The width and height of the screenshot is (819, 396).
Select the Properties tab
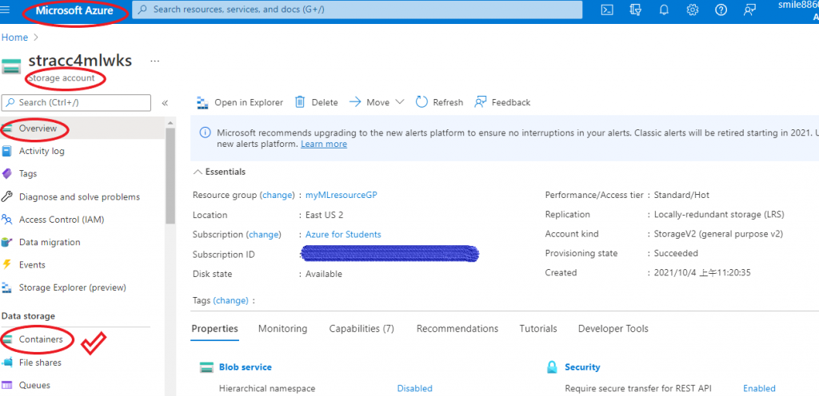214,329
